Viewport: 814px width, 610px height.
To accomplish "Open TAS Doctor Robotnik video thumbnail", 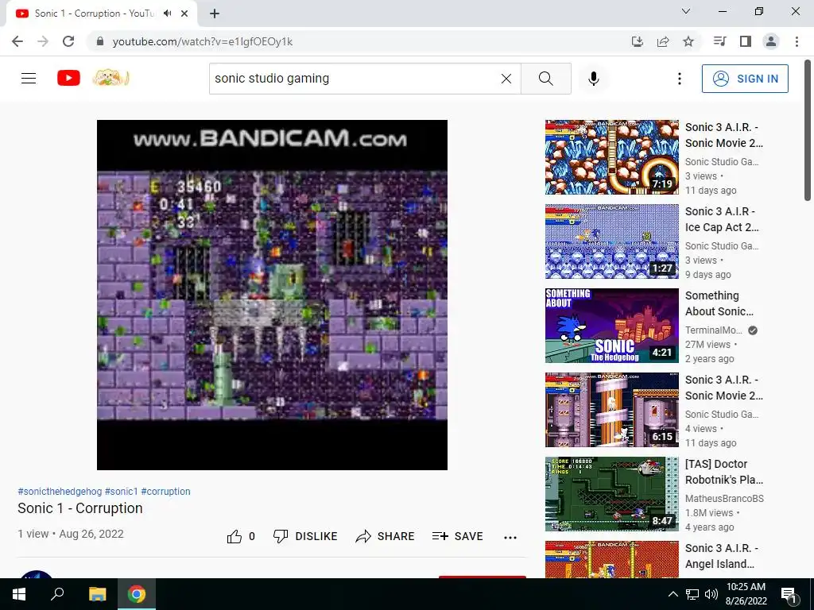I will 611,494.
